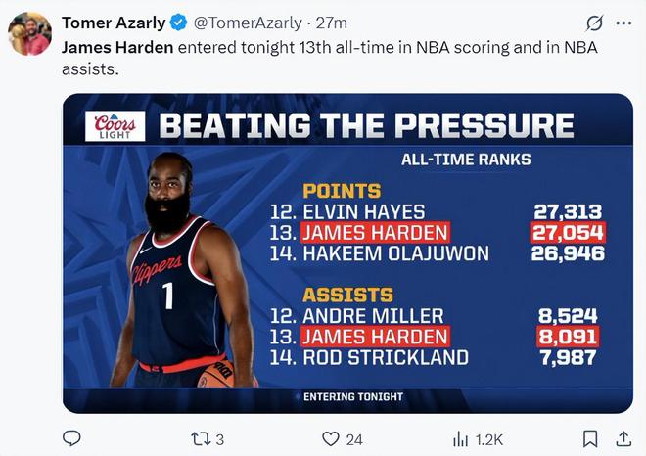View tweet analytics via the bar chart icon
Screen dimensions: 646x456
point(461,439)
